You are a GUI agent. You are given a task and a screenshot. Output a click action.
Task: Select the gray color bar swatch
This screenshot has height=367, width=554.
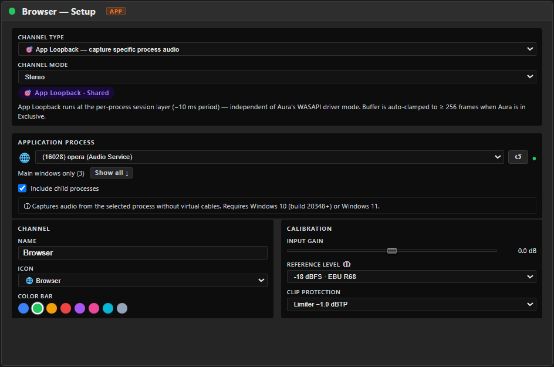click(122, 308)
